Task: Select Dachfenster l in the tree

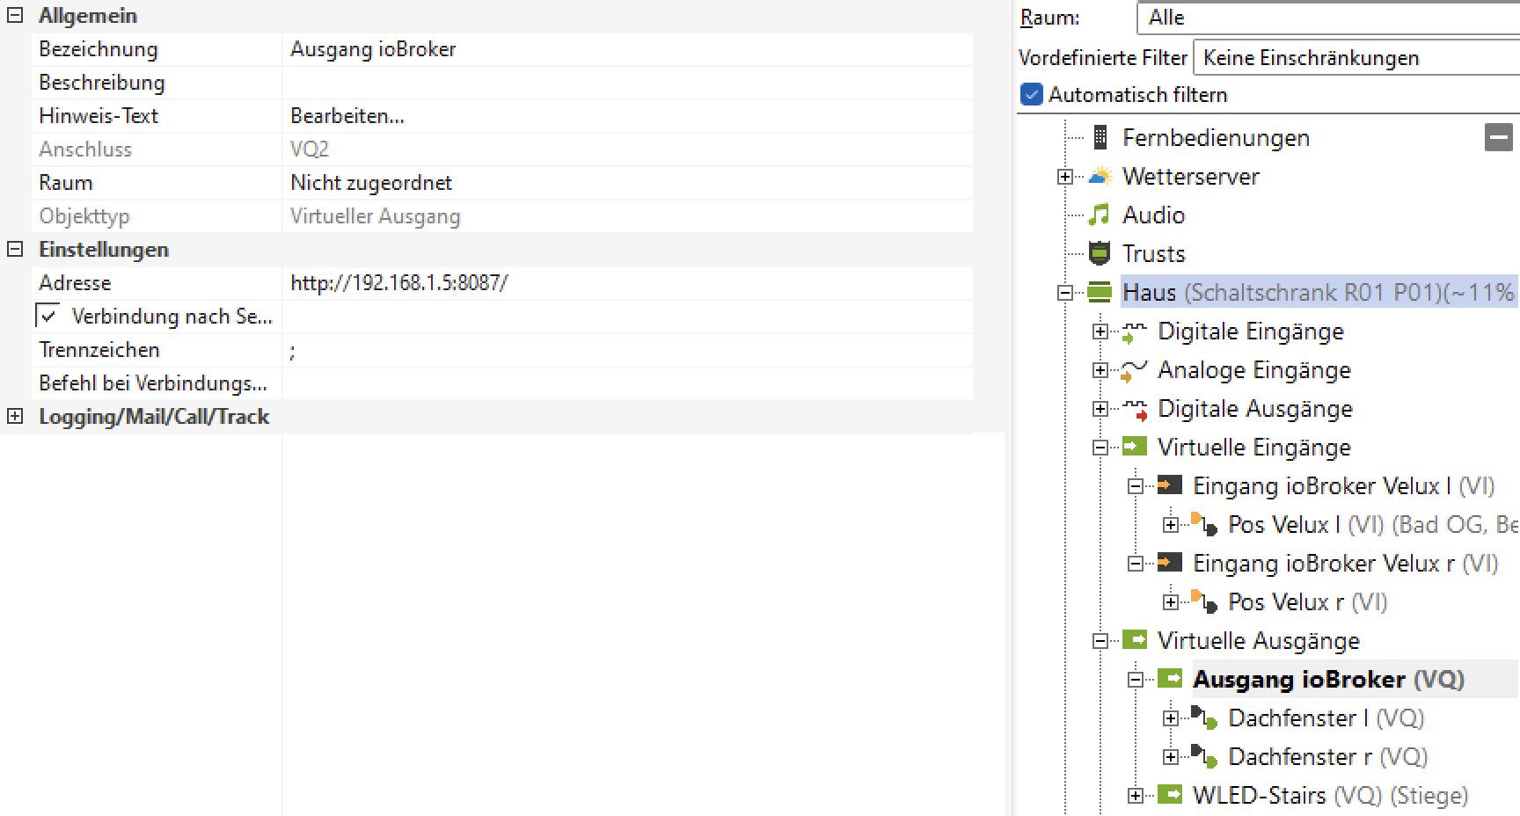Action: pyautogui.click(x=1297, y=718)
